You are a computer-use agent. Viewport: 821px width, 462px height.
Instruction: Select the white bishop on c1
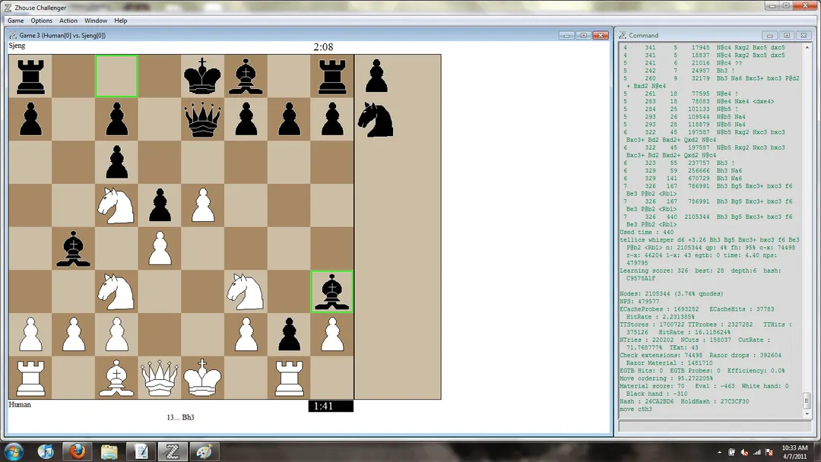click(116, 378)
